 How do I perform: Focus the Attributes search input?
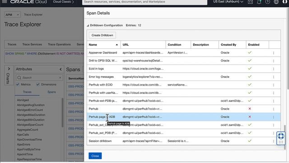point(39,77)
